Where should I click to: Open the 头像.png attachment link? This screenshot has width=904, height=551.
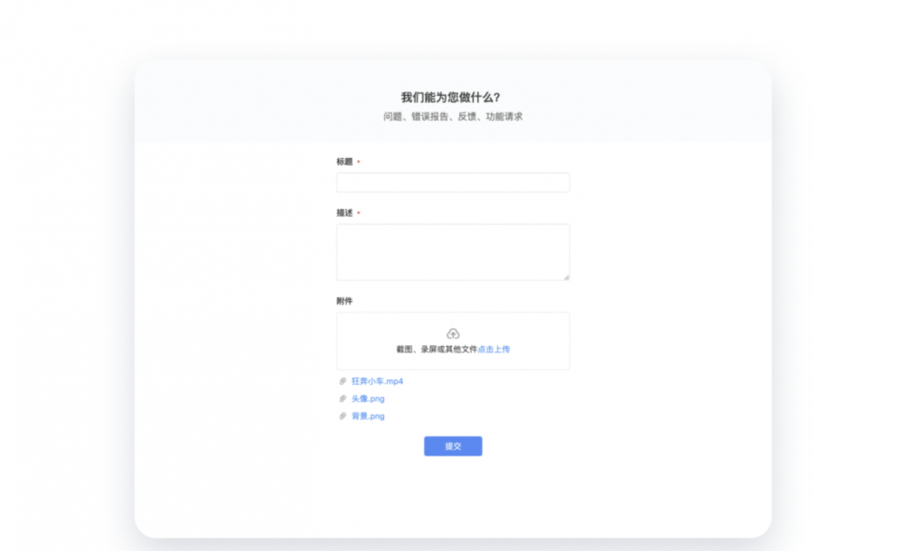coord(368,398)
